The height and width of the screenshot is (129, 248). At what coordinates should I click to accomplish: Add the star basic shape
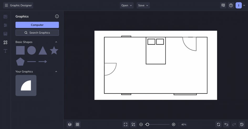54,50
